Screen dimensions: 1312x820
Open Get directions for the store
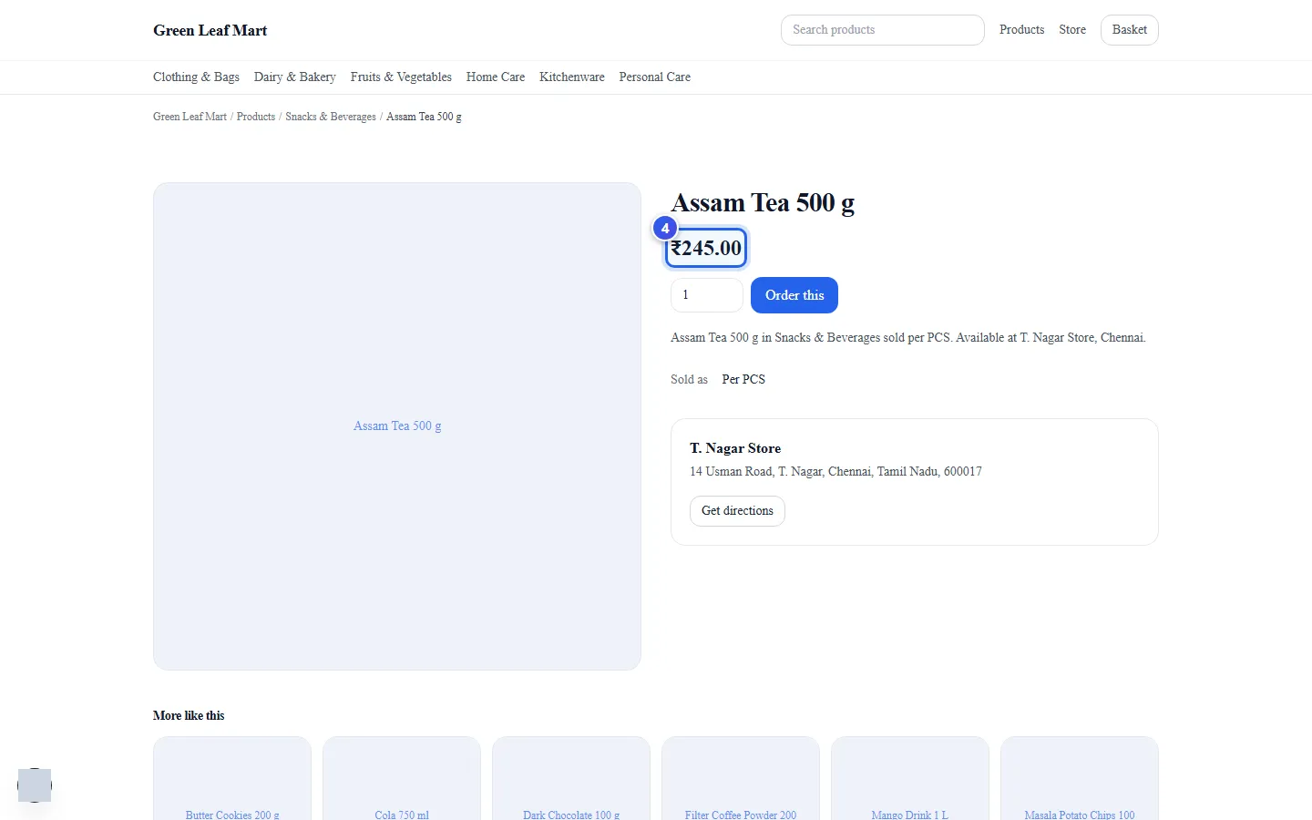(737, 511)
